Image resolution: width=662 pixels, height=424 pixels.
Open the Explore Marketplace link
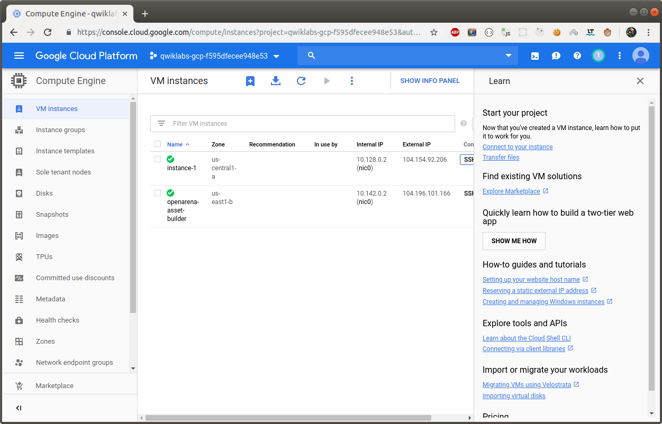(x=511, y=191)
